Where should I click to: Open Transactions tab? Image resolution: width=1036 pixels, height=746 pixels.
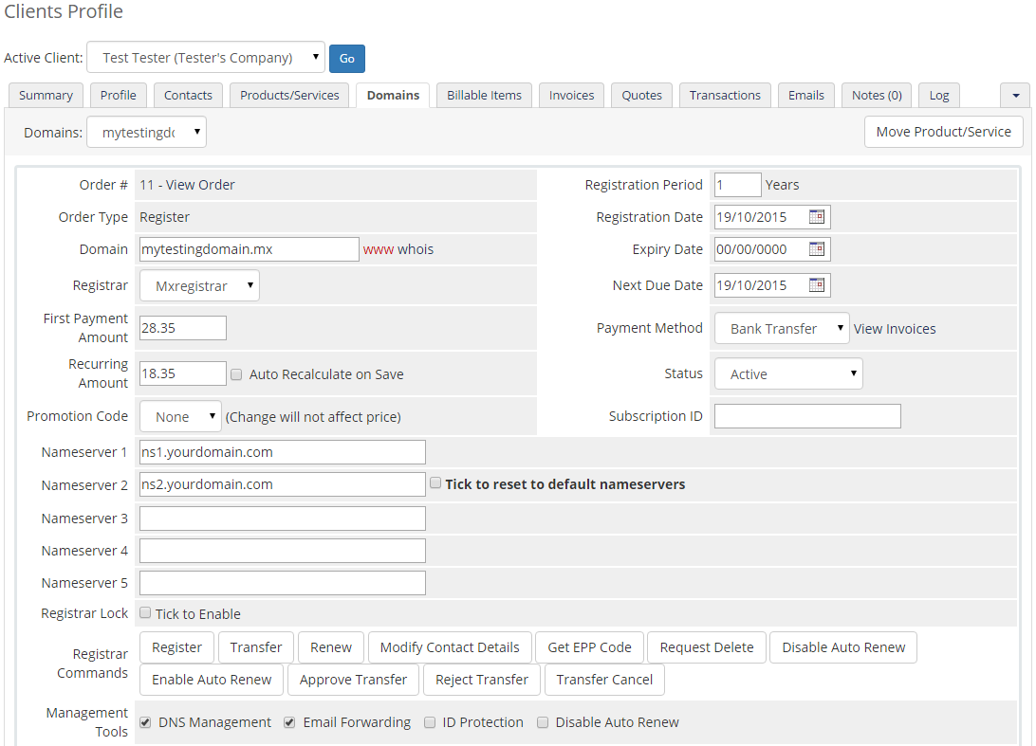[725, 95]
